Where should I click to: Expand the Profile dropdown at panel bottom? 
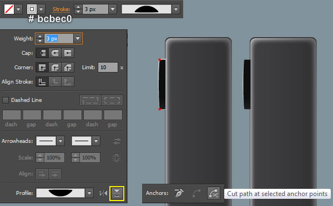coord(89,193)
